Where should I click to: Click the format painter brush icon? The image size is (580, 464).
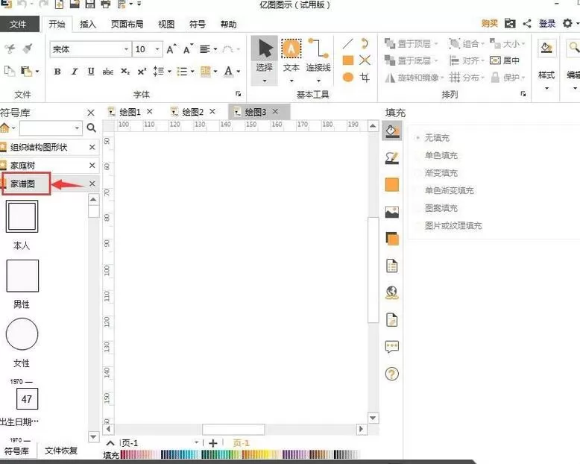(x=28, y=48)
